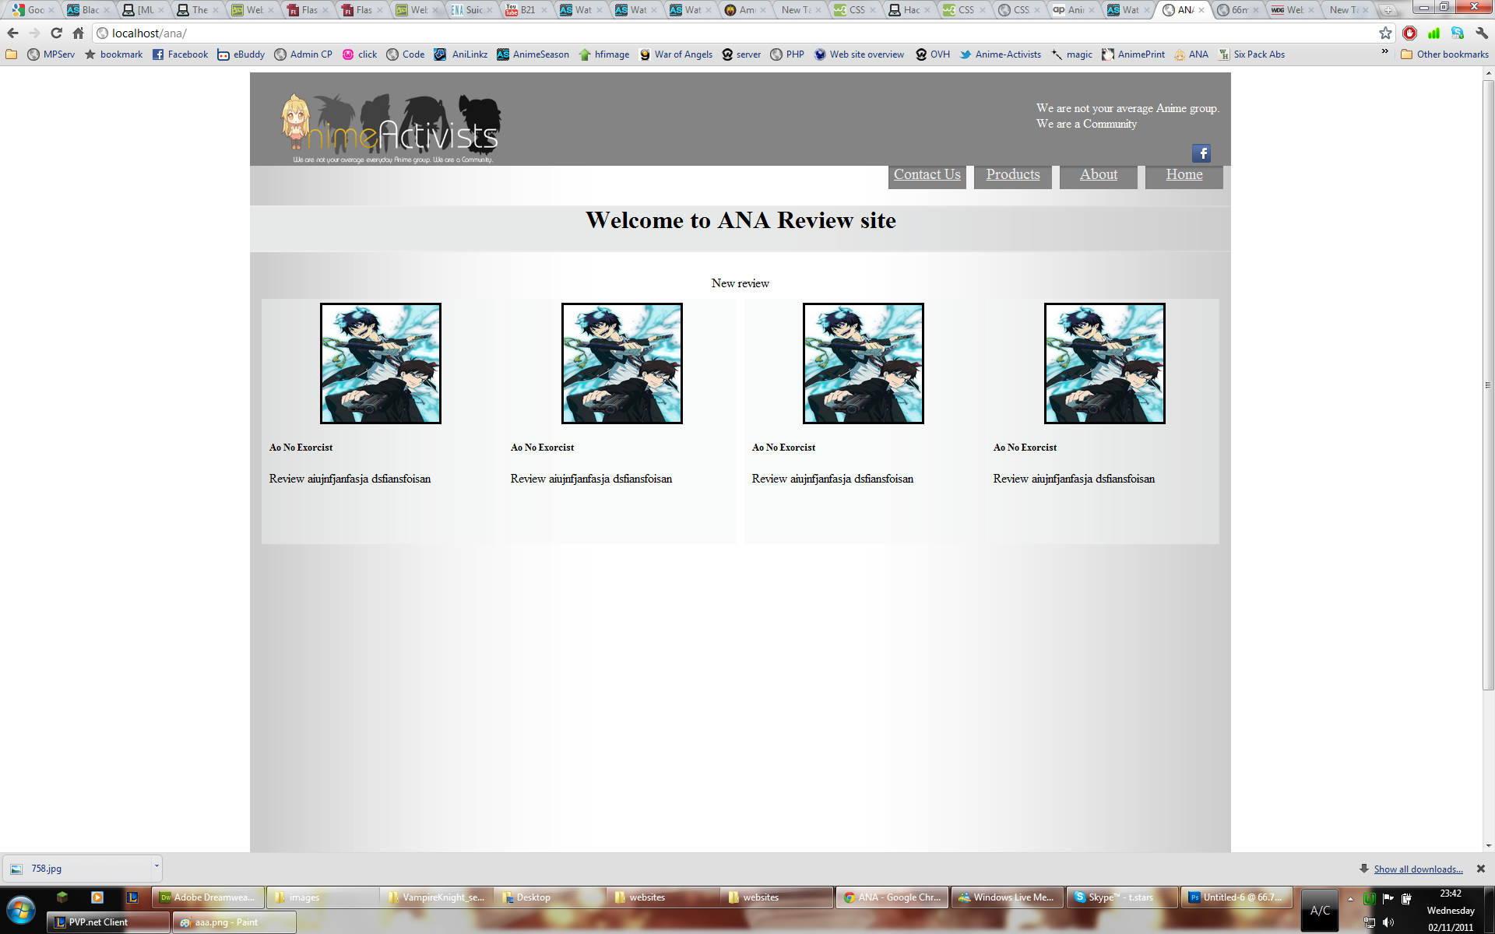Bookmark this page with the star icon
This screenshot has height=934, width=1495.
[x=1385, y=33]
